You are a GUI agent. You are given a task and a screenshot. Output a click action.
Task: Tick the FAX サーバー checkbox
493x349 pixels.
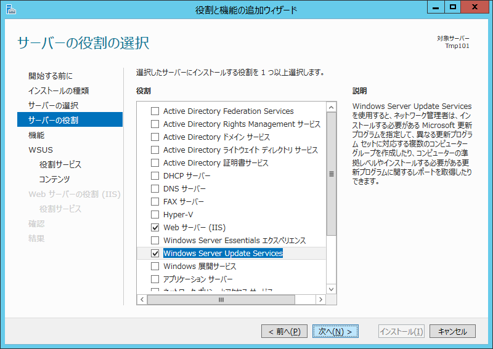click(155, 201)
